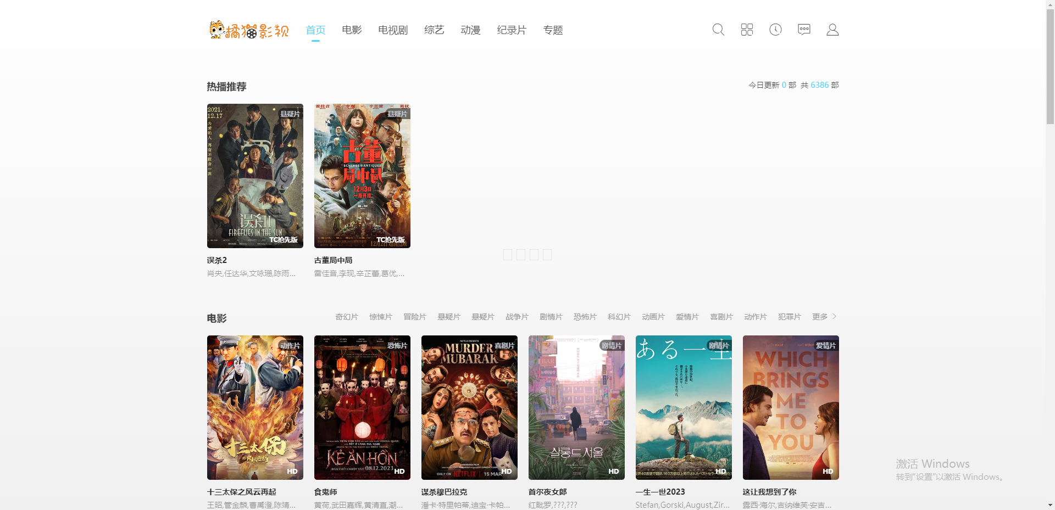Filter movies by 冒险片 genre
Viewport: 1055px width, 510px height.
(x=415, y=317)
